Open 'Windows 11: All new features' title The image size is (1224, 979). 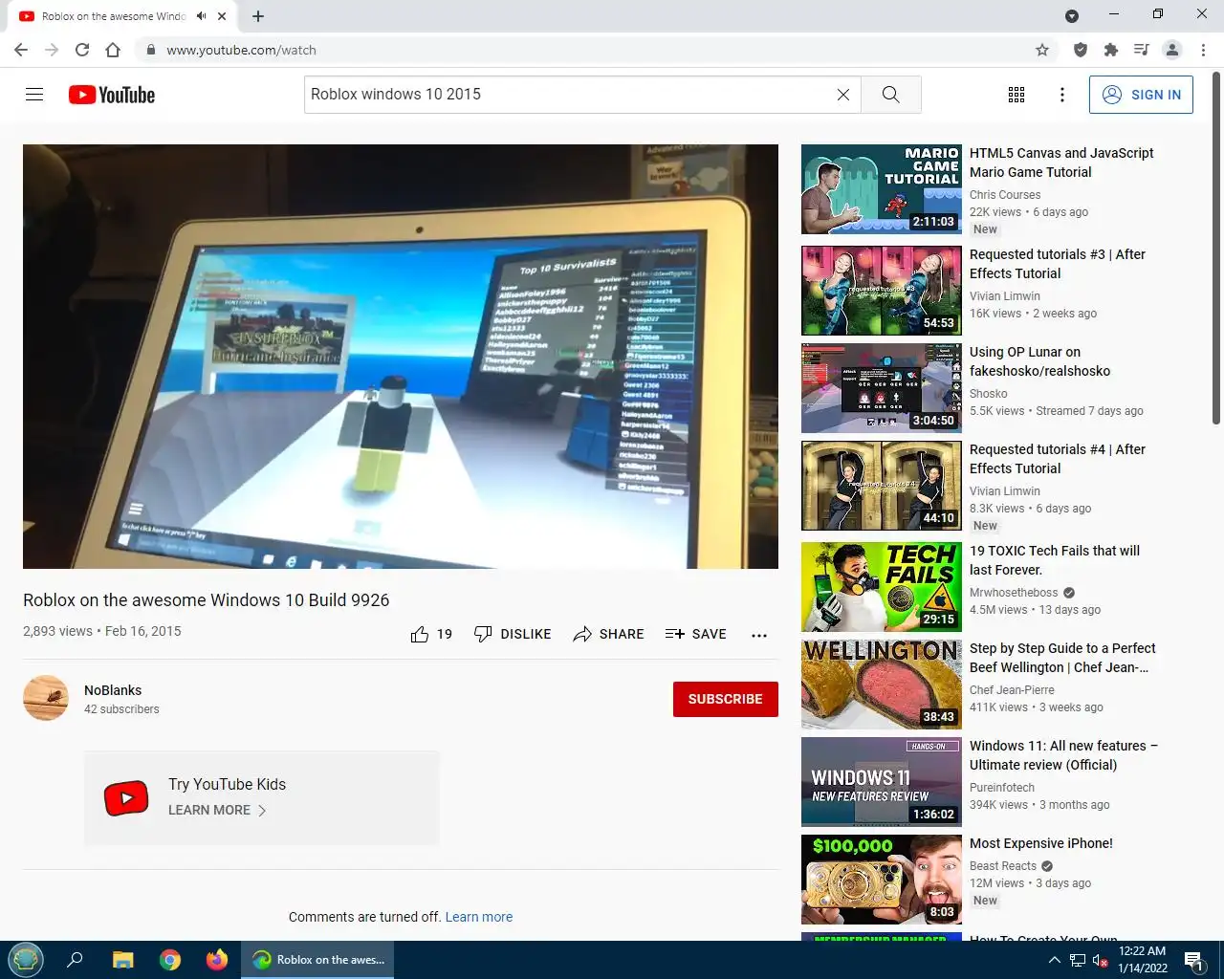pyautogui.click(x=1063, y=755)
